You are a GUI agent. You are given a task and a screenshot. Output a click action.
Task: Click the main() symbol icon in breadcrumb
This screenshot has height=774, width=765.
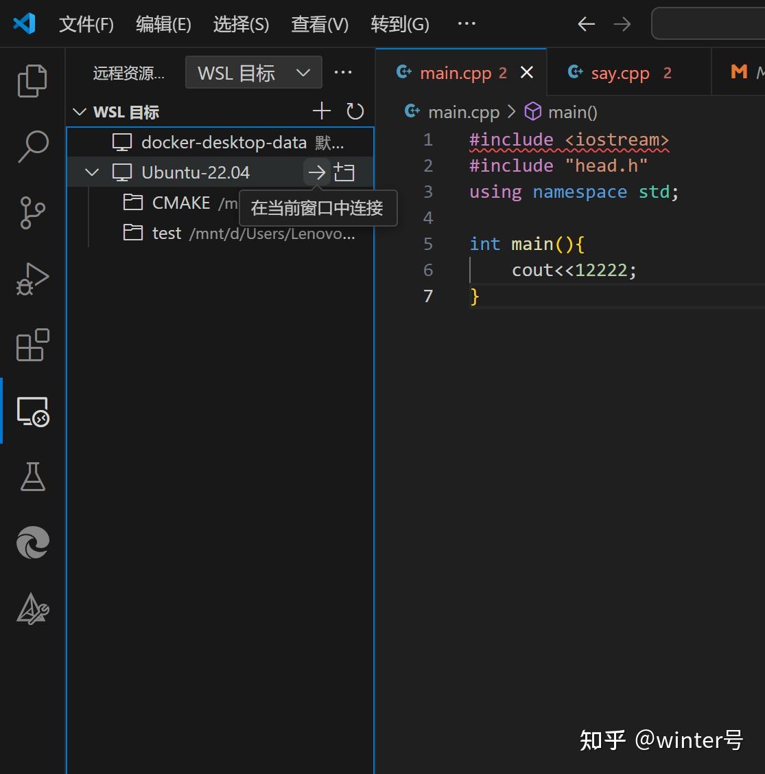pyautogui.click(x=532, y=111)
